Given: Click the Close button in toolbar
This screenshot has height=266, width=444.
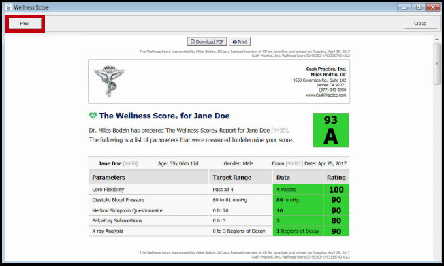Looking at the screenshot, I should (x=420, y=24).
